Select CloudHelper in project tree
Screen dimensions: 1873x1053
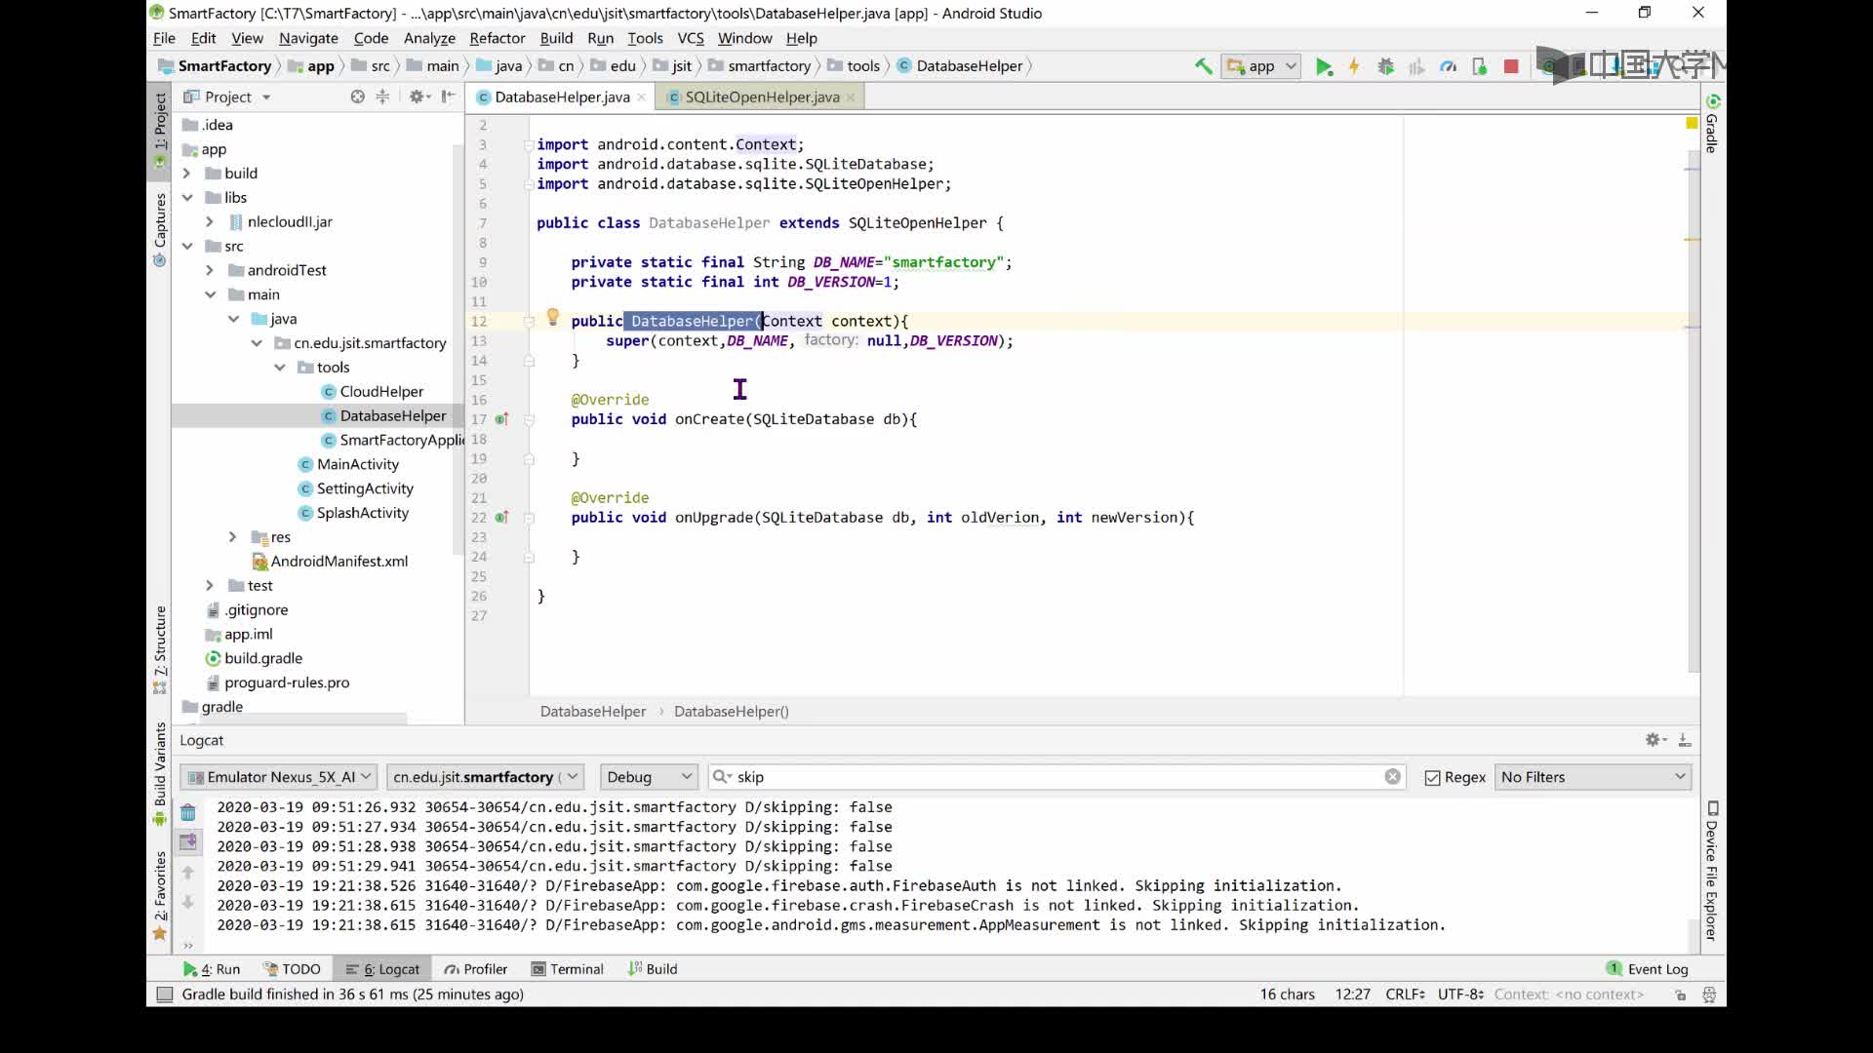click(381, 392)
